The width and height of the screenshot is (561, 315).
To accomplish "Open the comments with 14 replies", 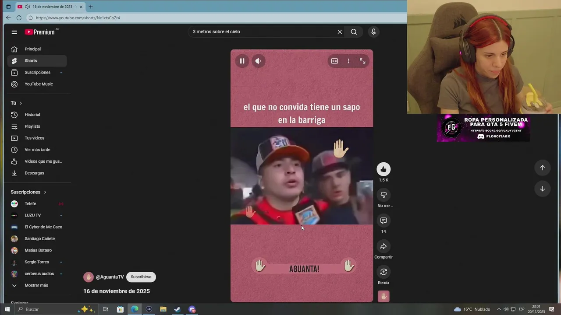I will pos(383,220).
